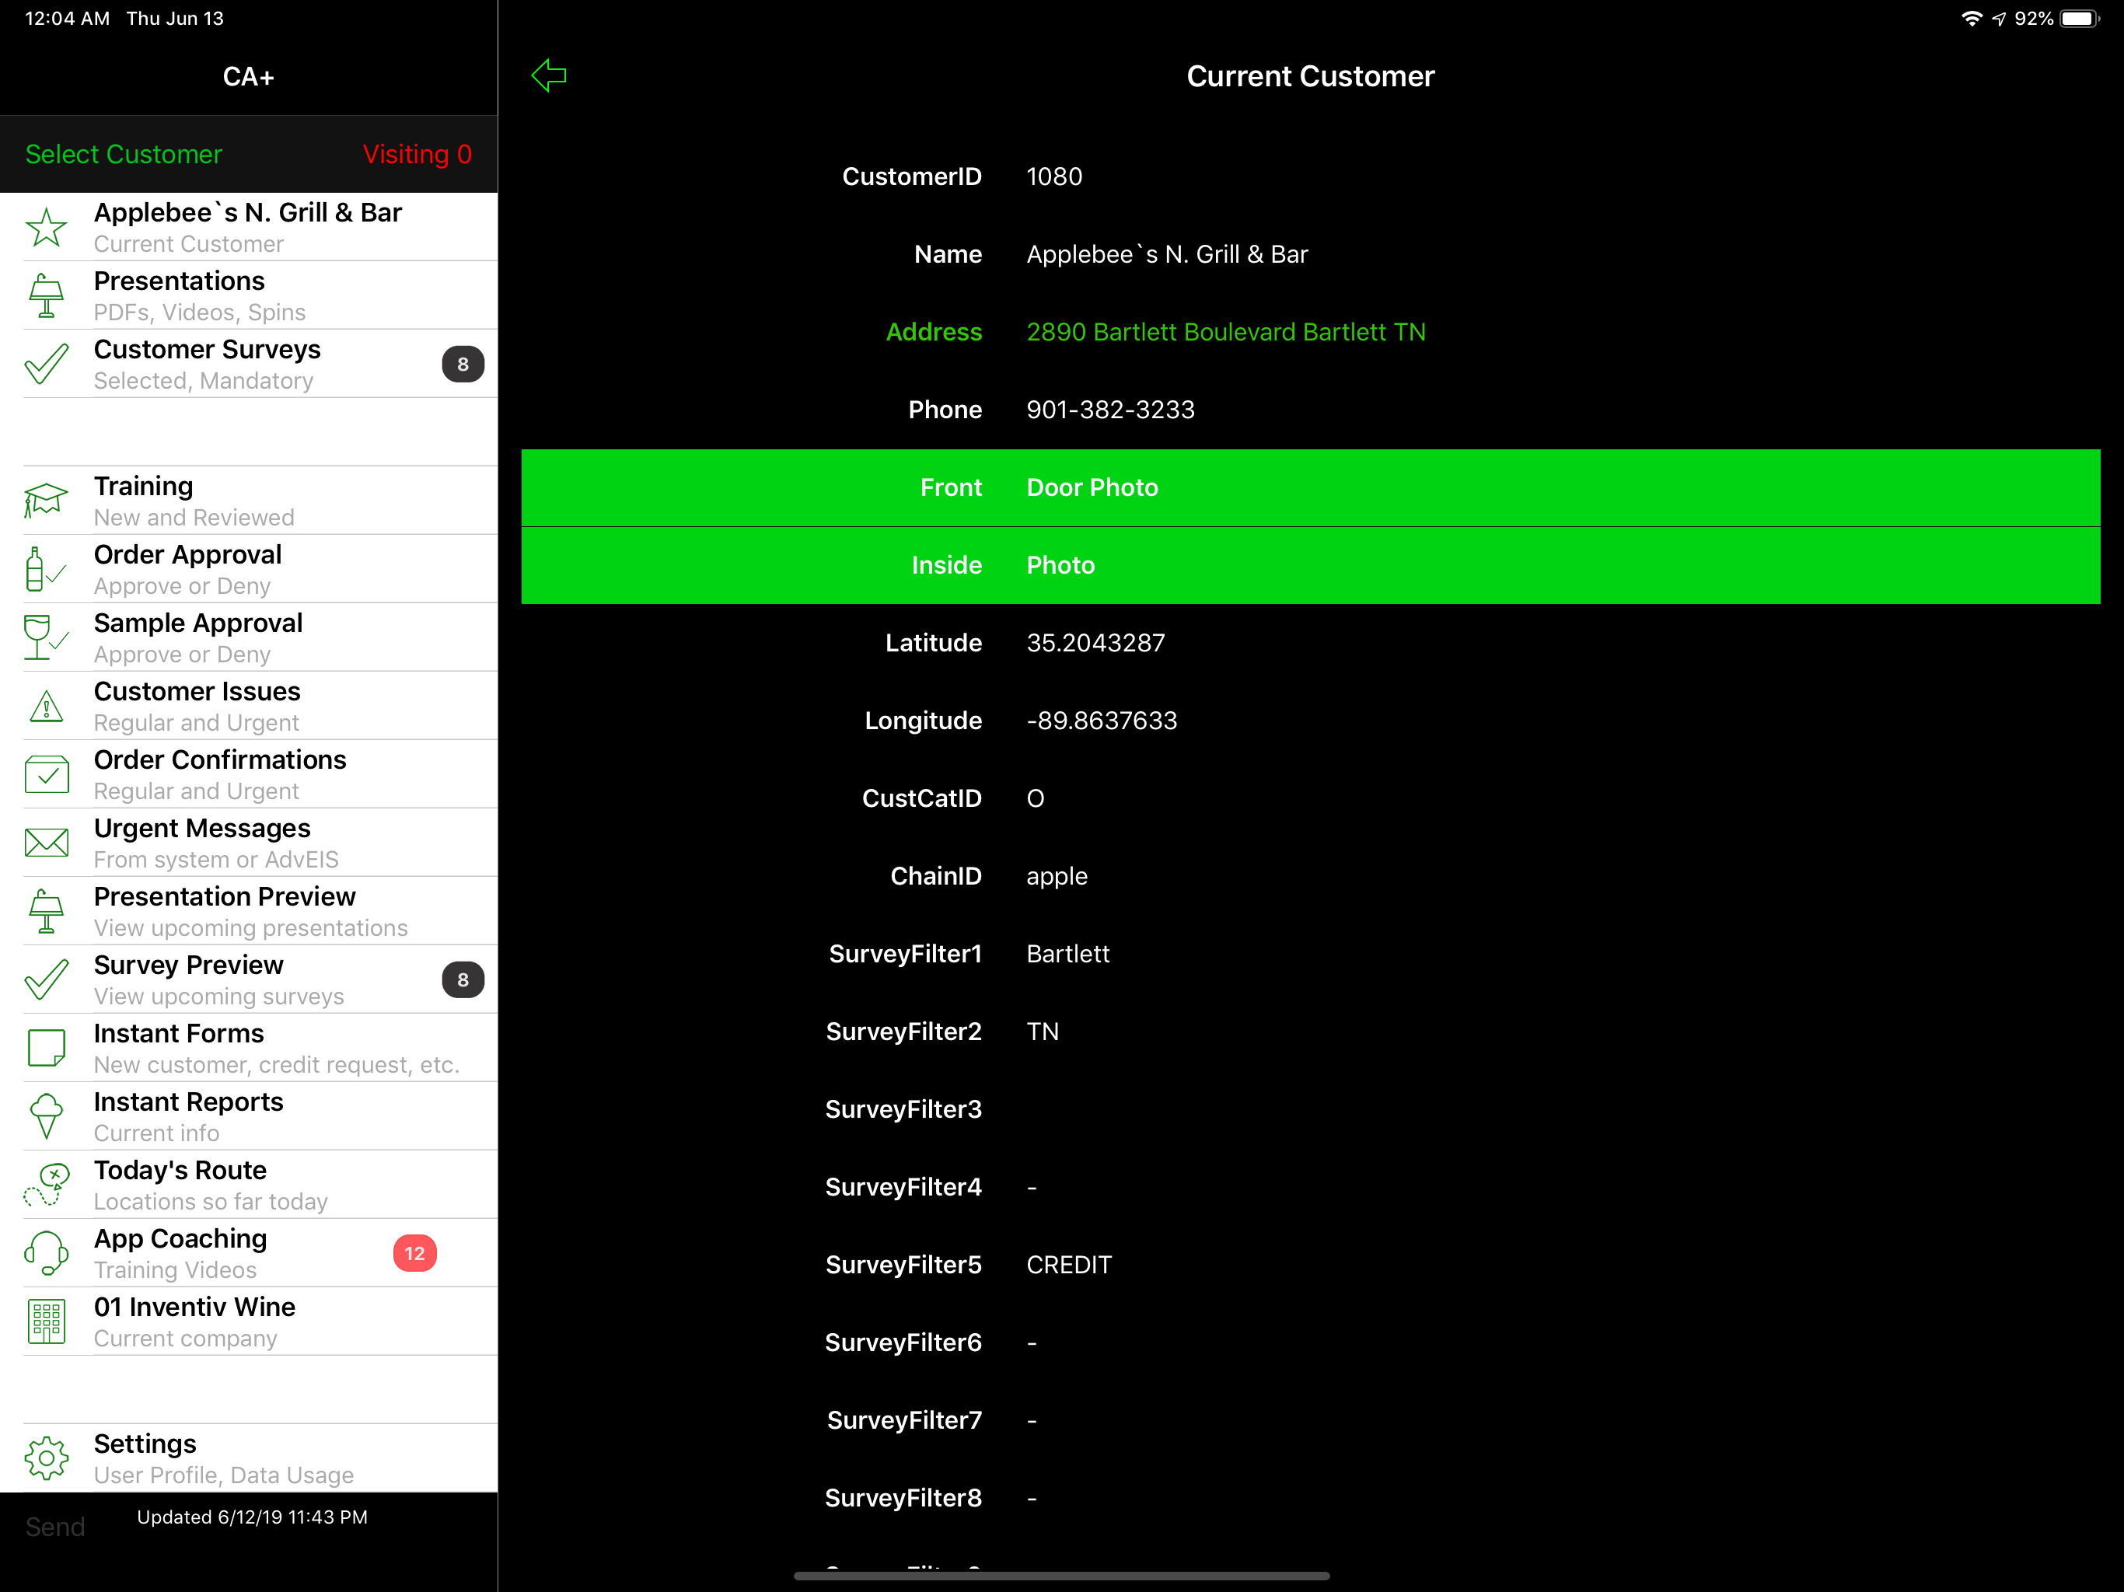Click the Presentation Preview podium icon
Viewport: 2124px width, 1592px height.
pyautogui.click(x=46, y=911)
